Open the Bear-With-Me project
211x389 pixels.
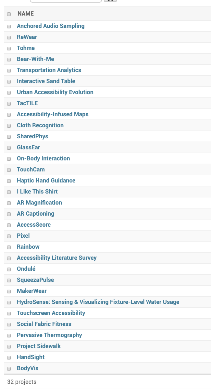[x=35, y=59]
